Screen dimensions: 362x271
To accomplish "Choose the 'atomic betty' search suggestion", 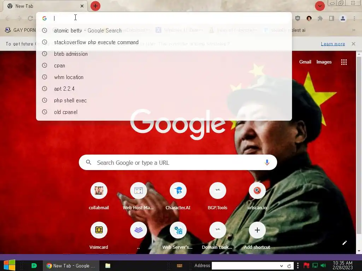I will [x=164, y=30].
